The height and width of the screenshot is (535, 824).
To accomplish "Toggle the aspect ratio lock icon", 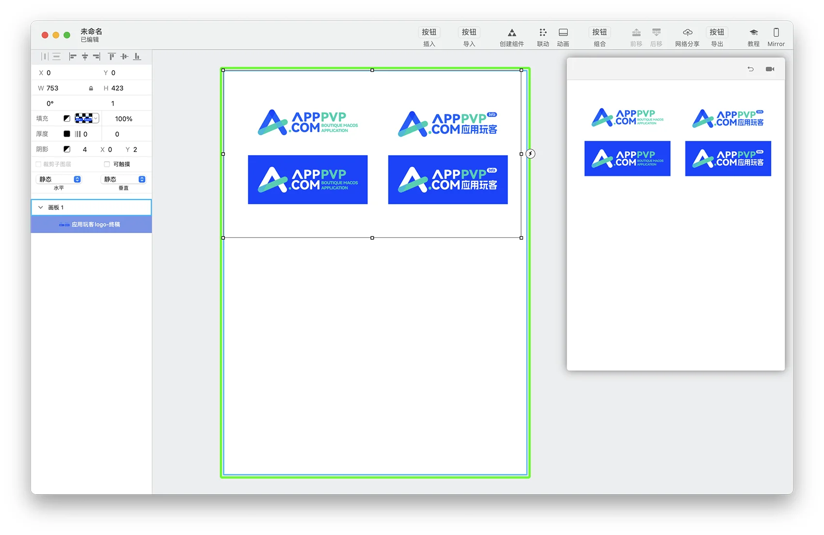I will pyautogui.click(x=91, y=88).
